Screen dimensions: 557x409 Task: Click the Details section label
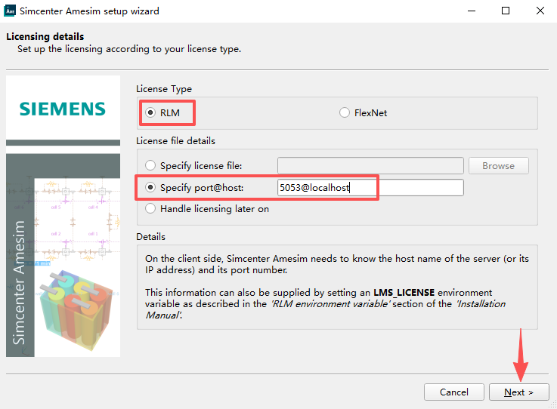tap(150, 237)
